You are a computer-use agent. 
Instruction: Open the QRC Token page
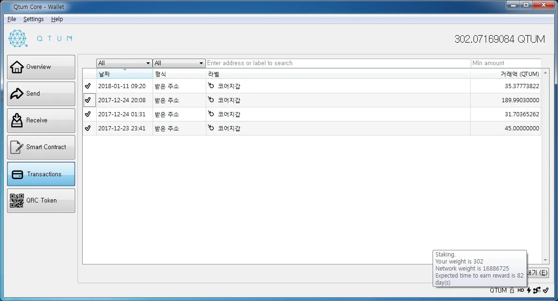click(41, 200)
